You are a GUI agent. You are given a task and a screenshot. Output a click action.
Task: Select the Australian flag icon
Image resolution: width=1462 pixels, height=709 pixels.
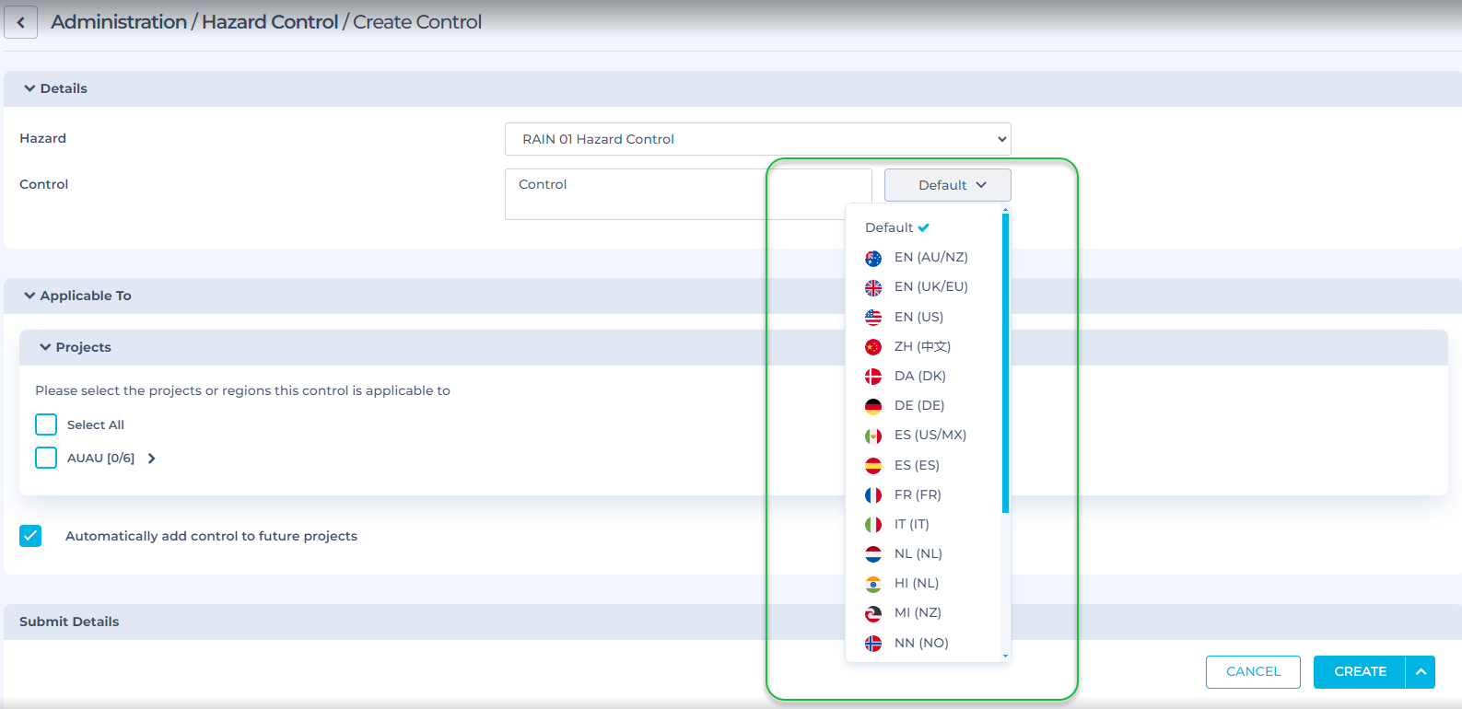coord(873,258)
